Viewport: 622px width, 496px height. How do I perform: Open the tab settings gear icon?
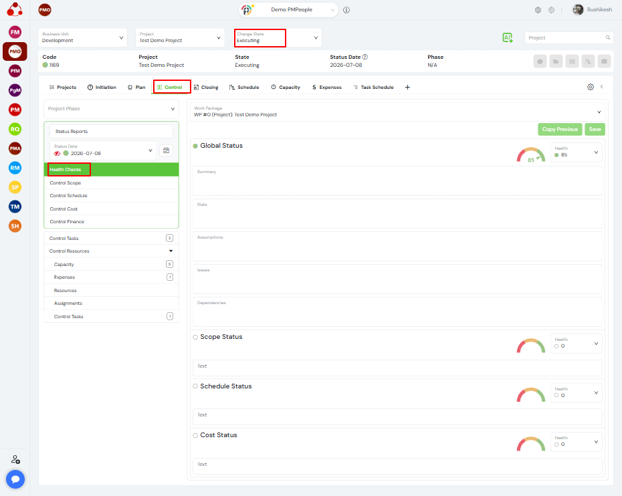tap(591, 87)
